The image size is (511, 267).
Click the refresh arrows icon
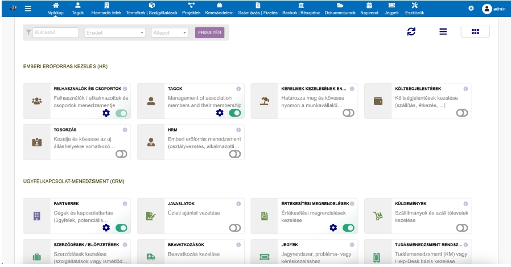(x=411, y=32)
